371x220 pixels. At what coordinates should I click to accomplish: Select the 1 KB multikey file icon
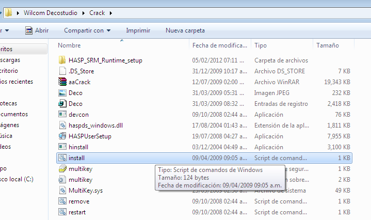(x=62, y=168)
